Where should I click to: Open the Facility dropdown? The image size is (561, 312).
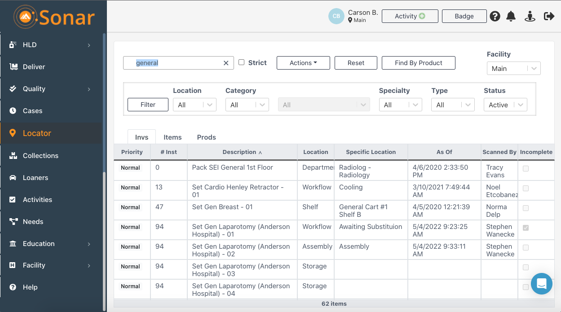point(513,69)
